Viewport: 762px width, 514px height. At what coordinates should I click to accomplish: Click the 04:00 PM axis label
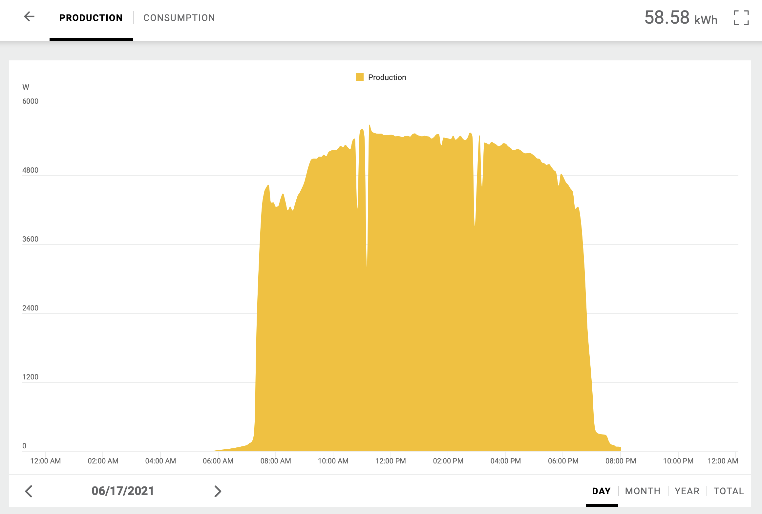pos(506,461)
